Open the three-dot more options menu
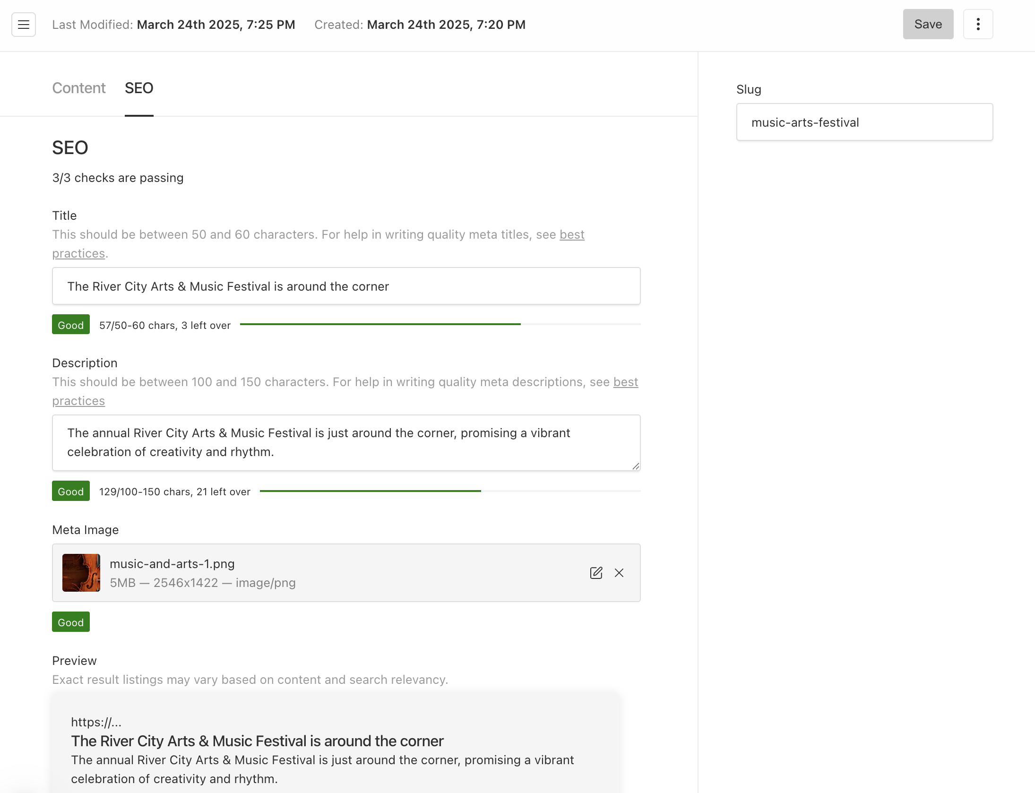This screenshot has width=1035, height=793. click(978, 25)
